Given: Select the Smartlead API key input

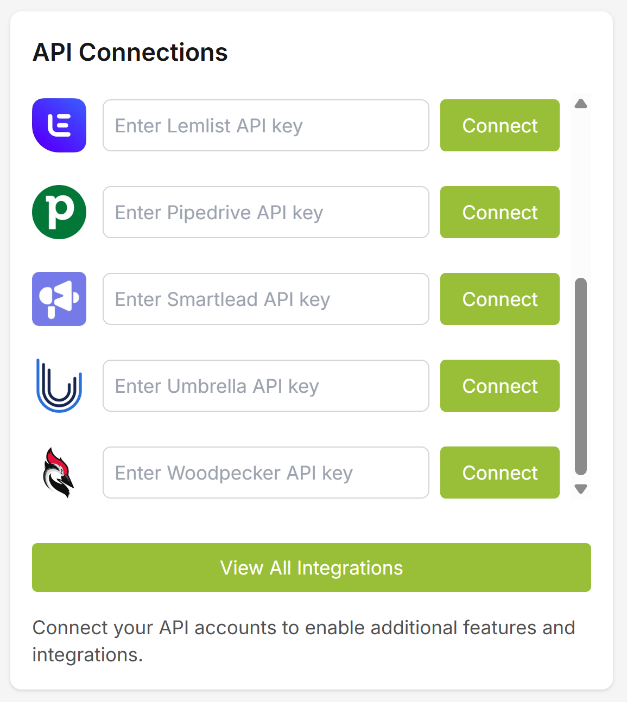Looking at the screenshot, I should click(265, 299).
